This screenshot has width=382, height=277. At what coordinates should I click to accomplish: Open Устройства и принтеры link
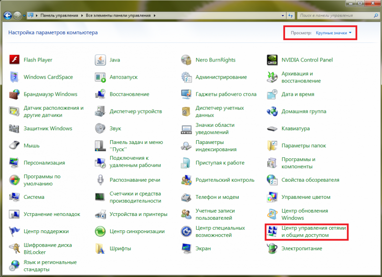[138, 214]
